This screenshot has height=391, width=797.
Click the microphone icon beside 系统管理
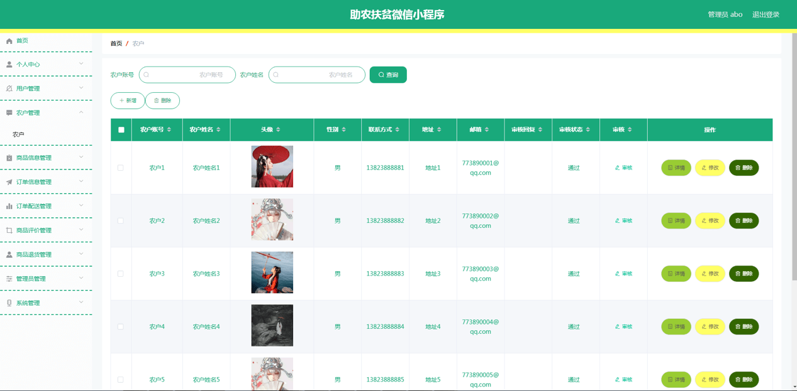(x=9, y=303)
